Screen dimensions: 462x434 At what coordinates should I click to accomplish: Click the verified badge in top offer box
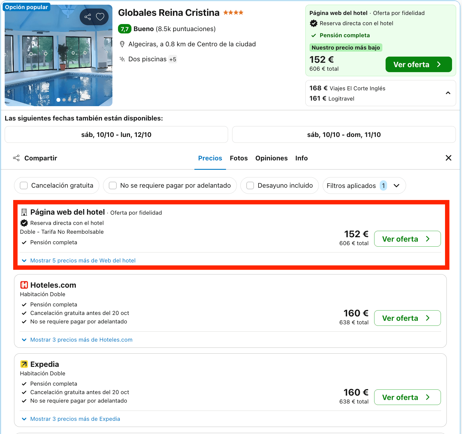tap(314, 23)
